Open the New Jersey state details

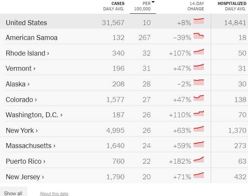point(25,177)
